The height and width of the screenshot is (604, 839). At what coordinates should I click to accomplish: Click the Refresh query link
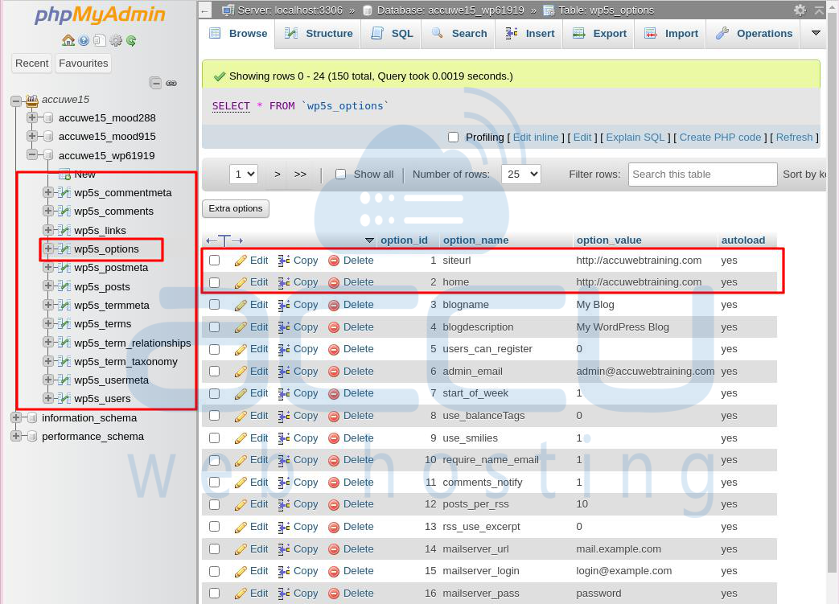(x=794, y=137)
